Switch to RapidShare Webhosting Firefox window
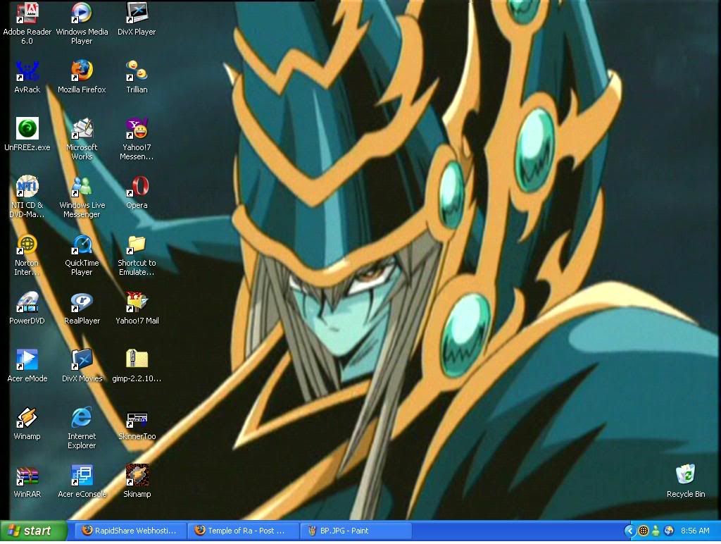The height and width of the screenshot is (544, 721). [132, 531]
